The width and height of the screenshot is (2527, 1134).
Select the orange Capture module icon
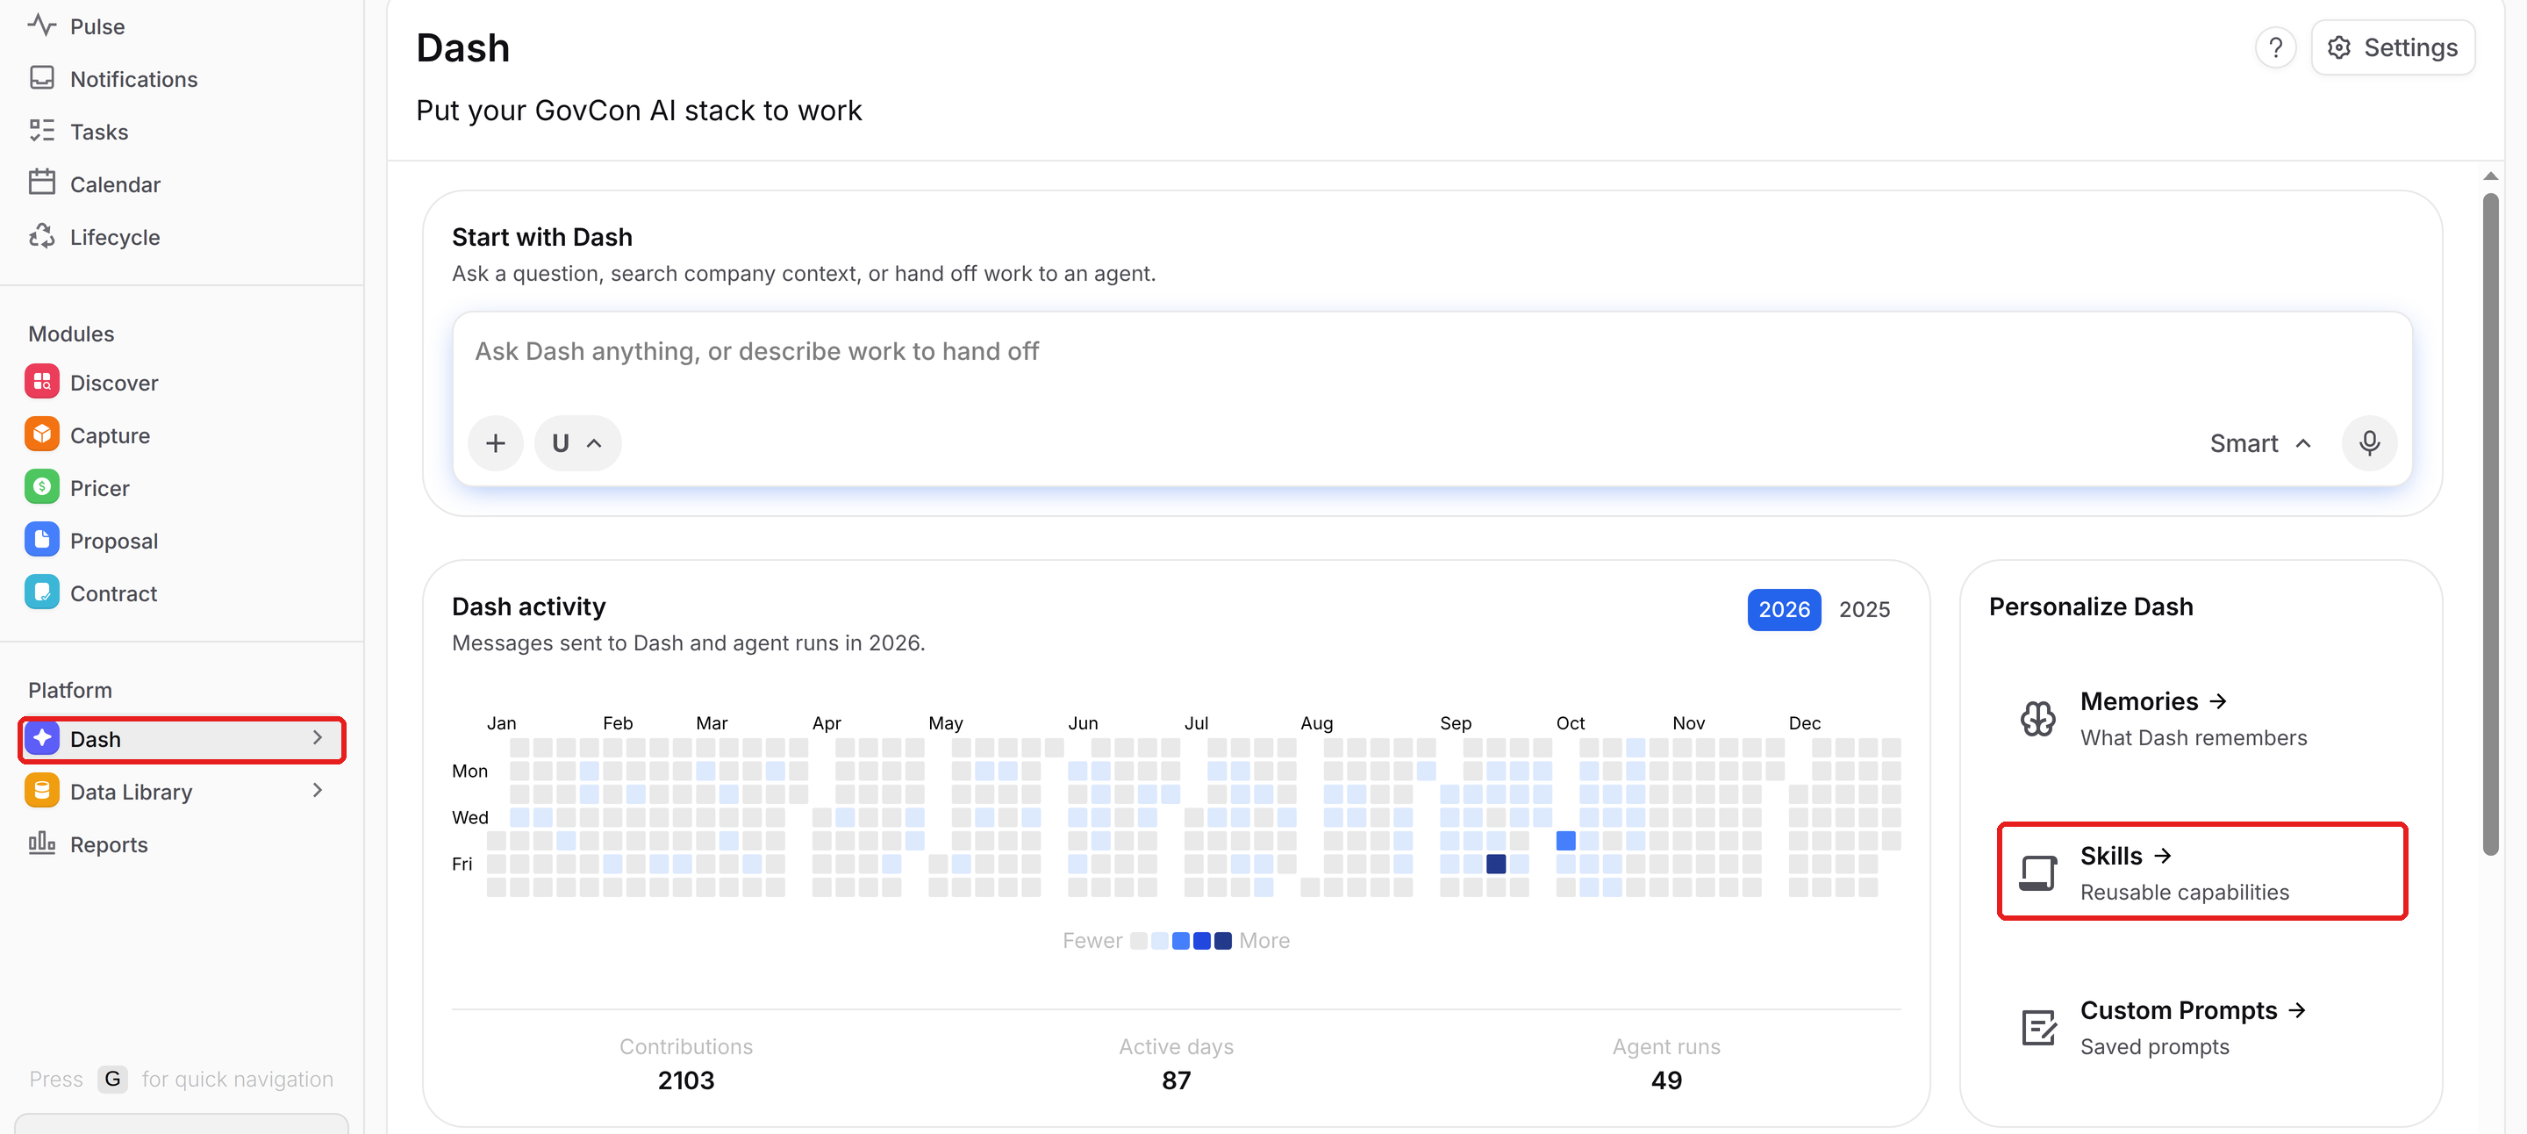tap(41, 434)
